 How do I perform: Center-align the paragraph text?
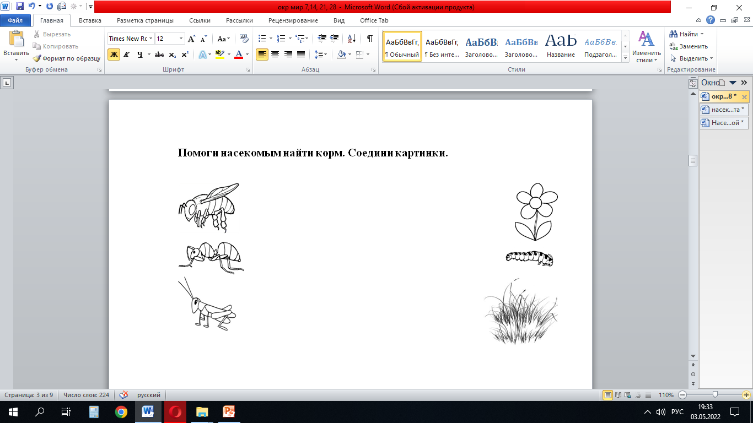click(x=275, y=55)
